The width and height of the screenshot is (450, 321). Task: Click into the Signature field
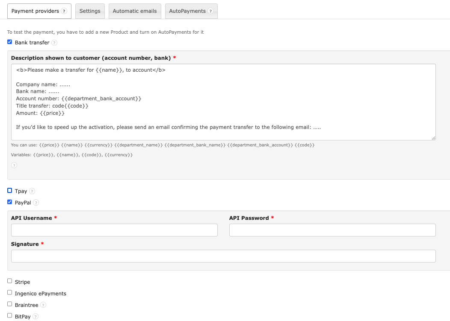click(x=223, y=256)
